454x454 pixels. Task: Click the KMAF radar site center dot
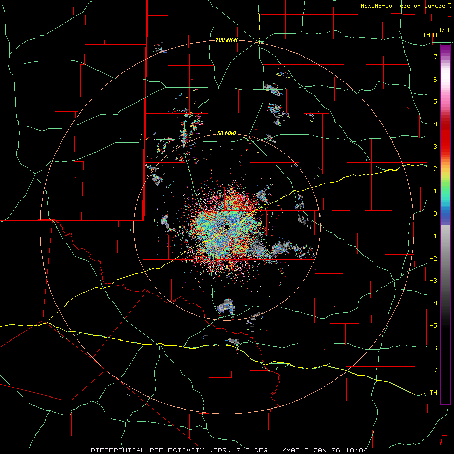tap(228, 226)
